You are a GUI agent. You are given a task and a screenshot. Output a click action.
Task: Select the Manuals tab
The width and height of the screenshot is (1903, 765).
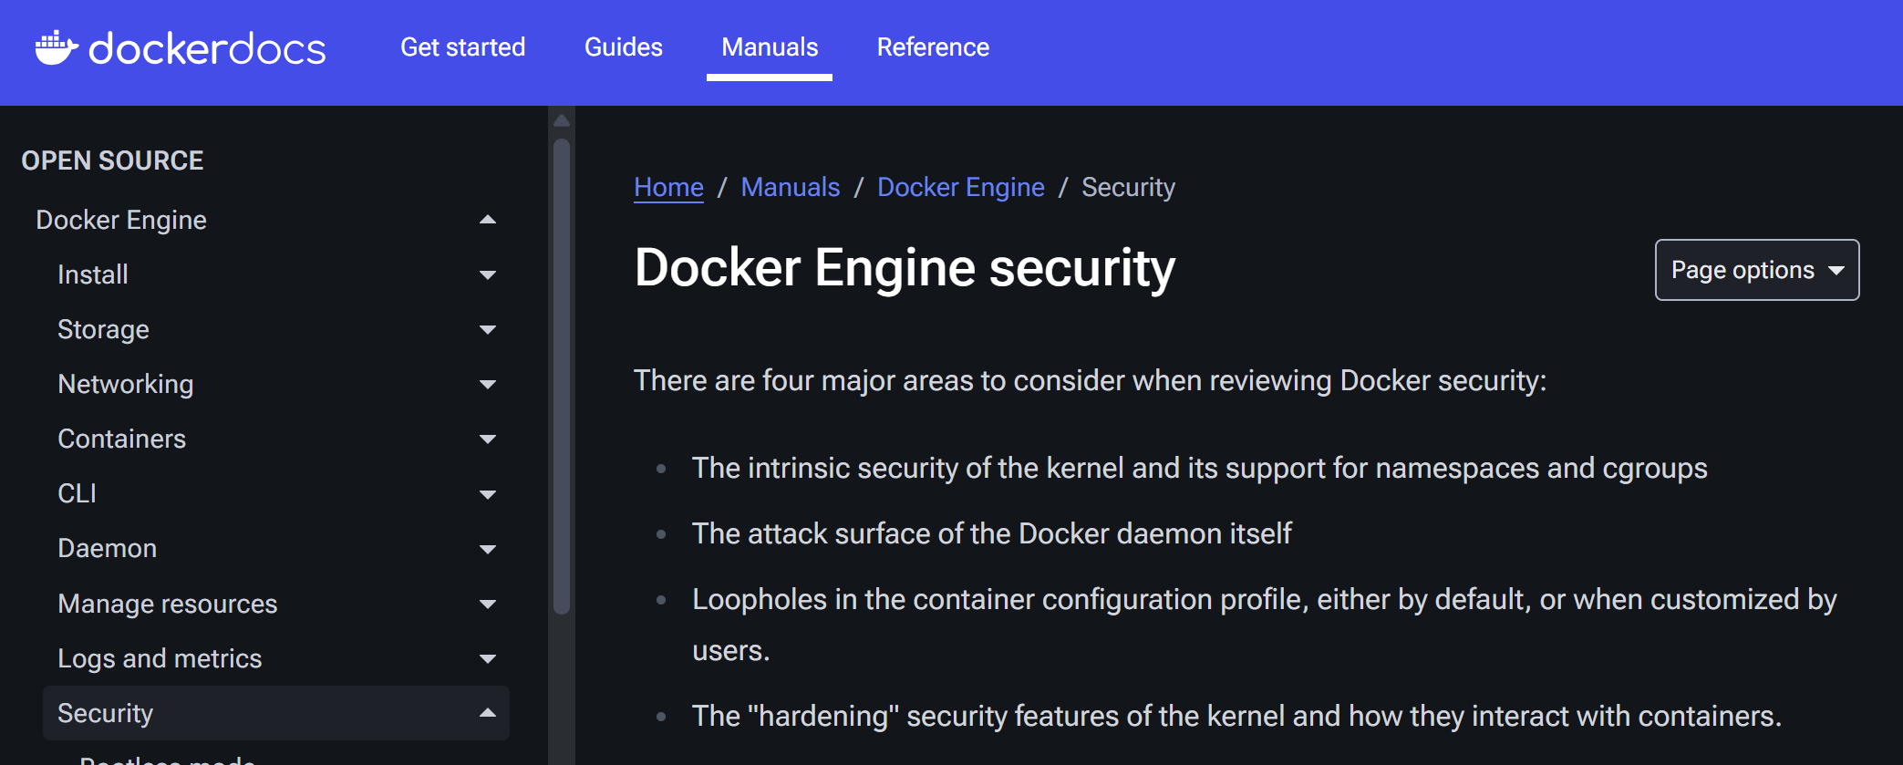coord(770,47)
